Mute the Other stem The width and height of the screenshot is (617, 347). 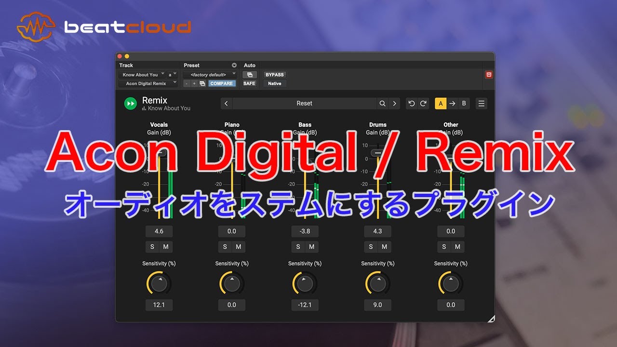point(457,247)
